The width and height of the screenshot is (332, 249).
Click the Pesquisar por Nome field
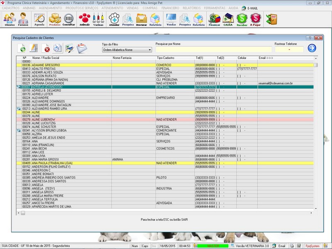point(213,49)
